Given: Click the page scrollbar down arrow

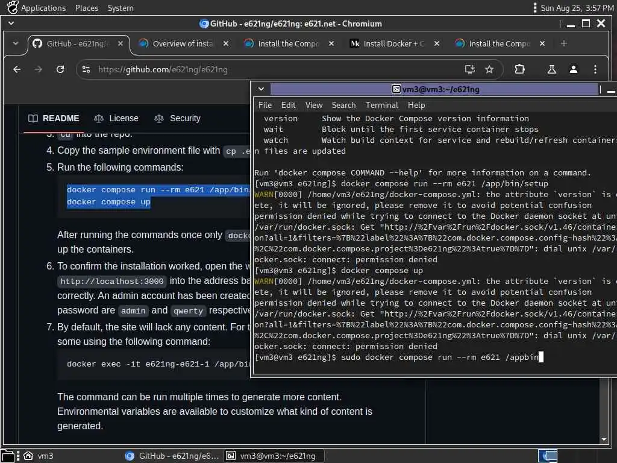Looking at the screenshot, I should (x=604, y=439).
